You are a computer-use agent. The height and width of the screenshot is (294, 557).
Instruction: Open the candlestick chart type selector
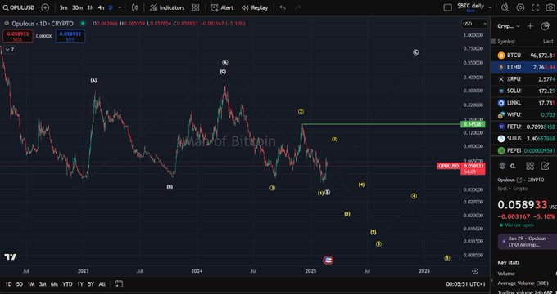(135, 7)
